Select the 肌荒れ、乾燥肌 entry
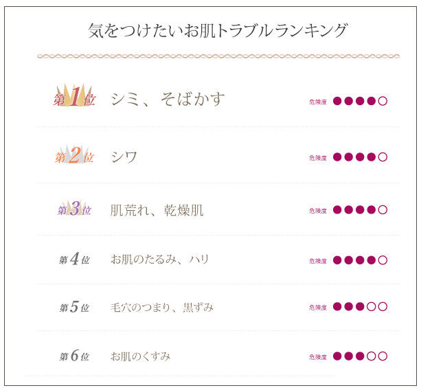This screenshot has height=388, width=421. pos(157,209)
